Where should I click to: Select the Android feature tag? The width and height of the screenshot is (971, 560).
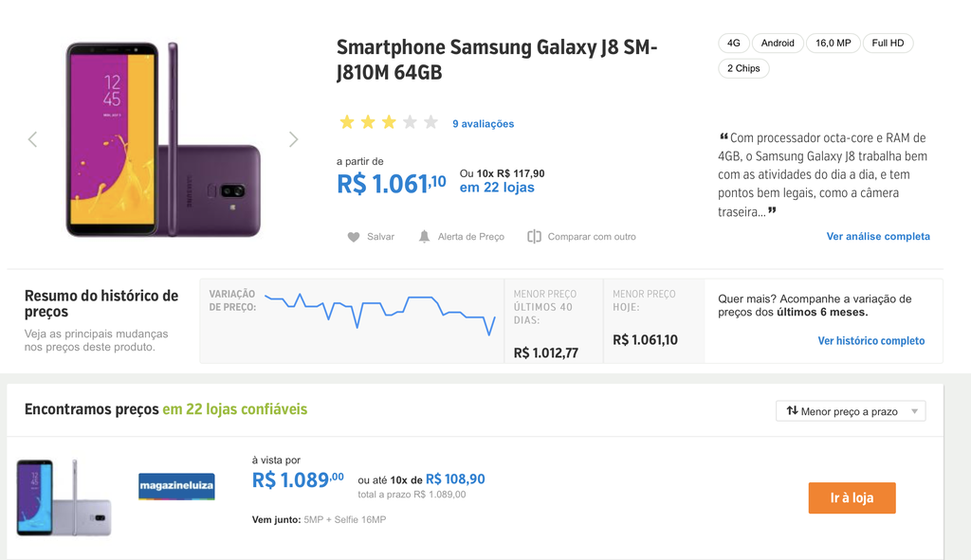tap(778, 44)
